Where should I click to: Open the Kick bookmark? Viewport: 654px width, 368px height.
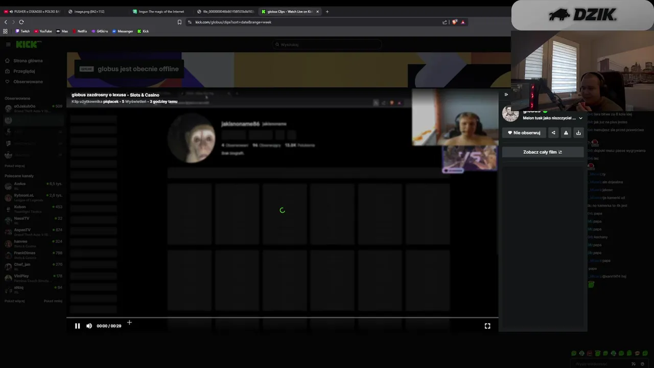(143, 31)
